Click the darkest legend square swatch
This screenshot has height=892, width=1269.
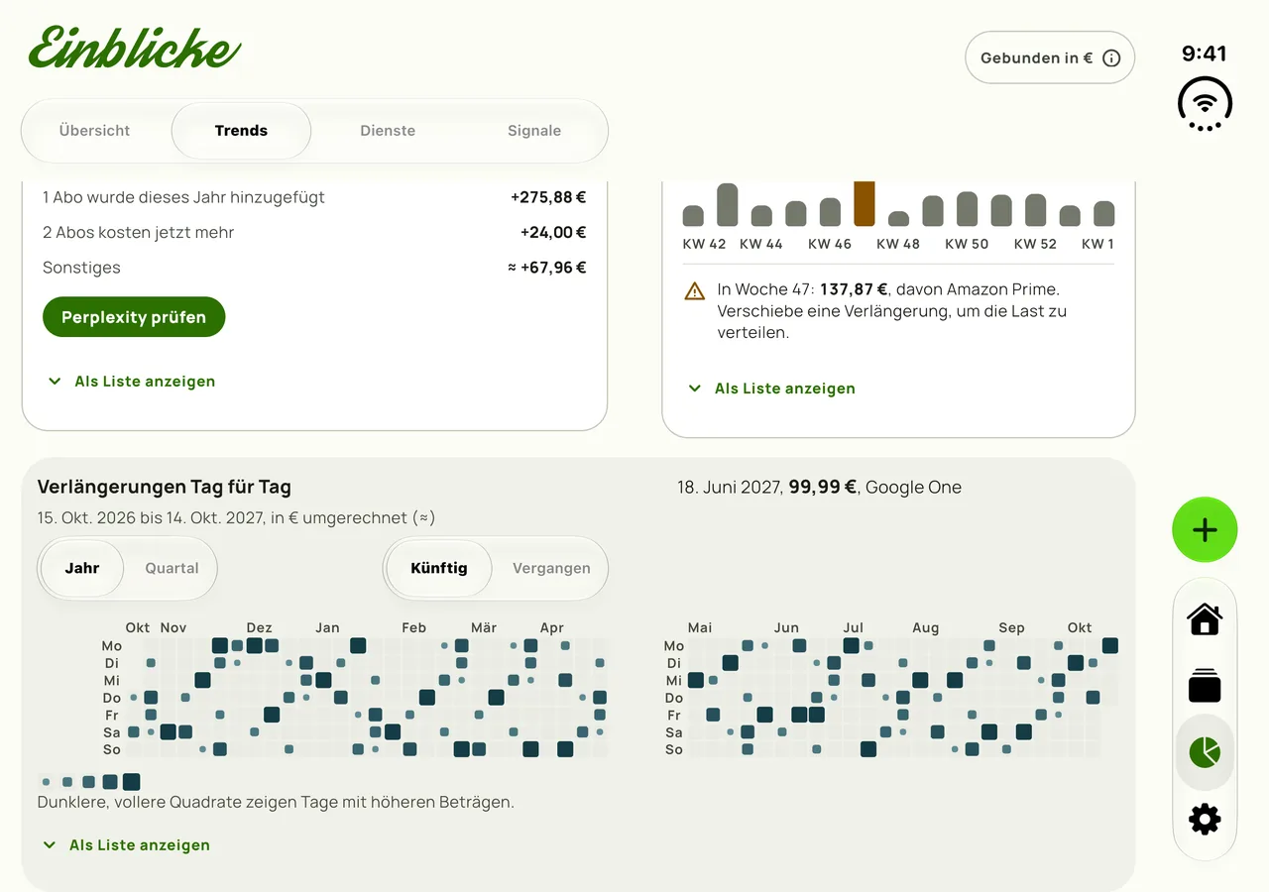pyautogui.click(x=131, y=782)
